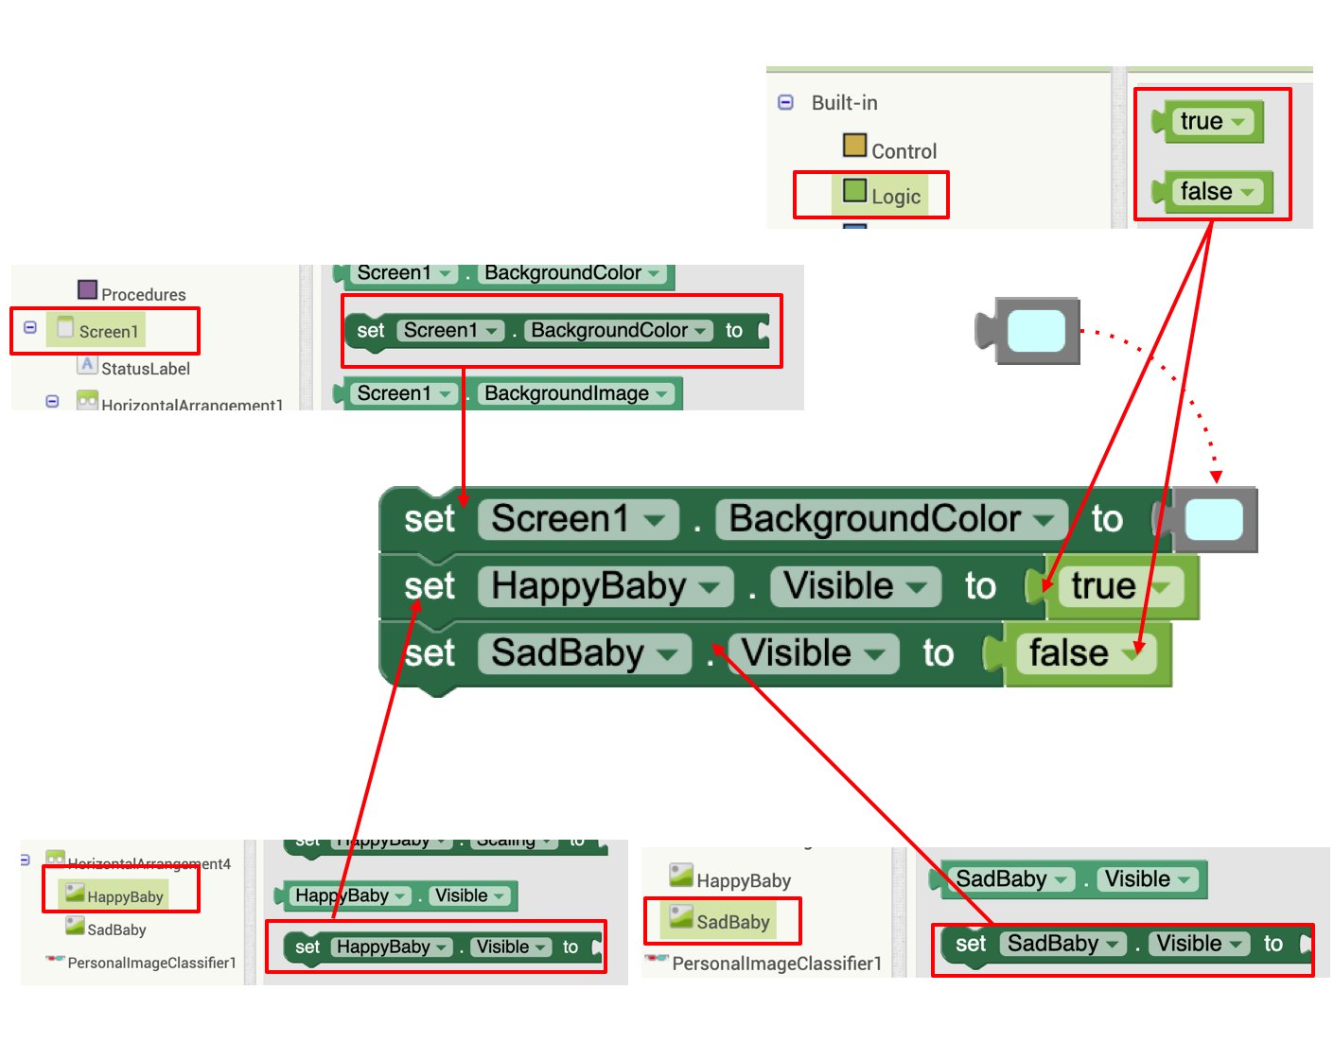Click the HorizontalArrangement1 component icon
1334x1042 pixels.
point(87,401)
